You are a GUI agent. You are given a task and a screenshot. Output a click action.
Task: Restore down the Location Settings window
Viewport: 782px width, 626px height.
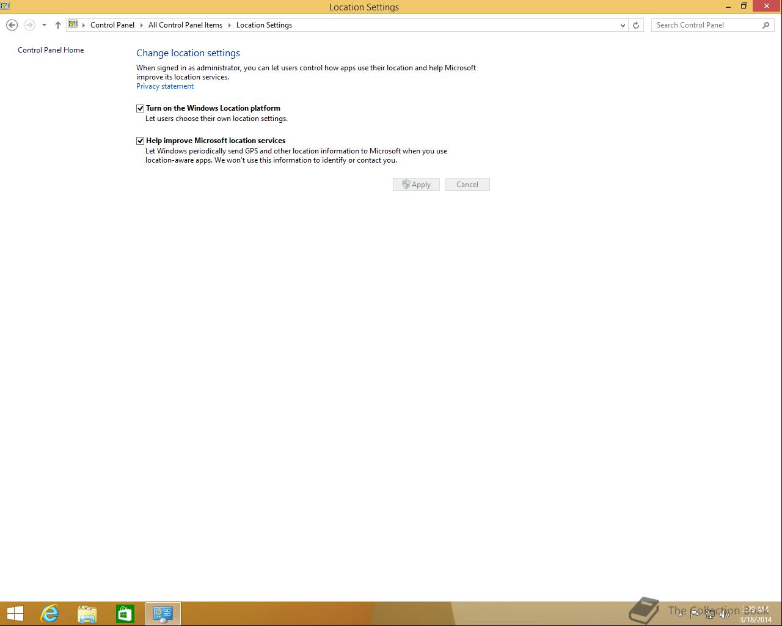(744, 7)
